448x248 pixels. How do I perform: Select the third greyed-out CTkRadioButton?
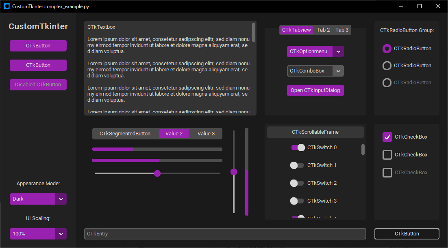coord(387,83)
